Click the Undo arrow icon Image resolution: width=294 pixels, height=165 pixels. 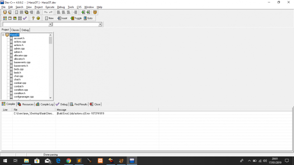46,12
